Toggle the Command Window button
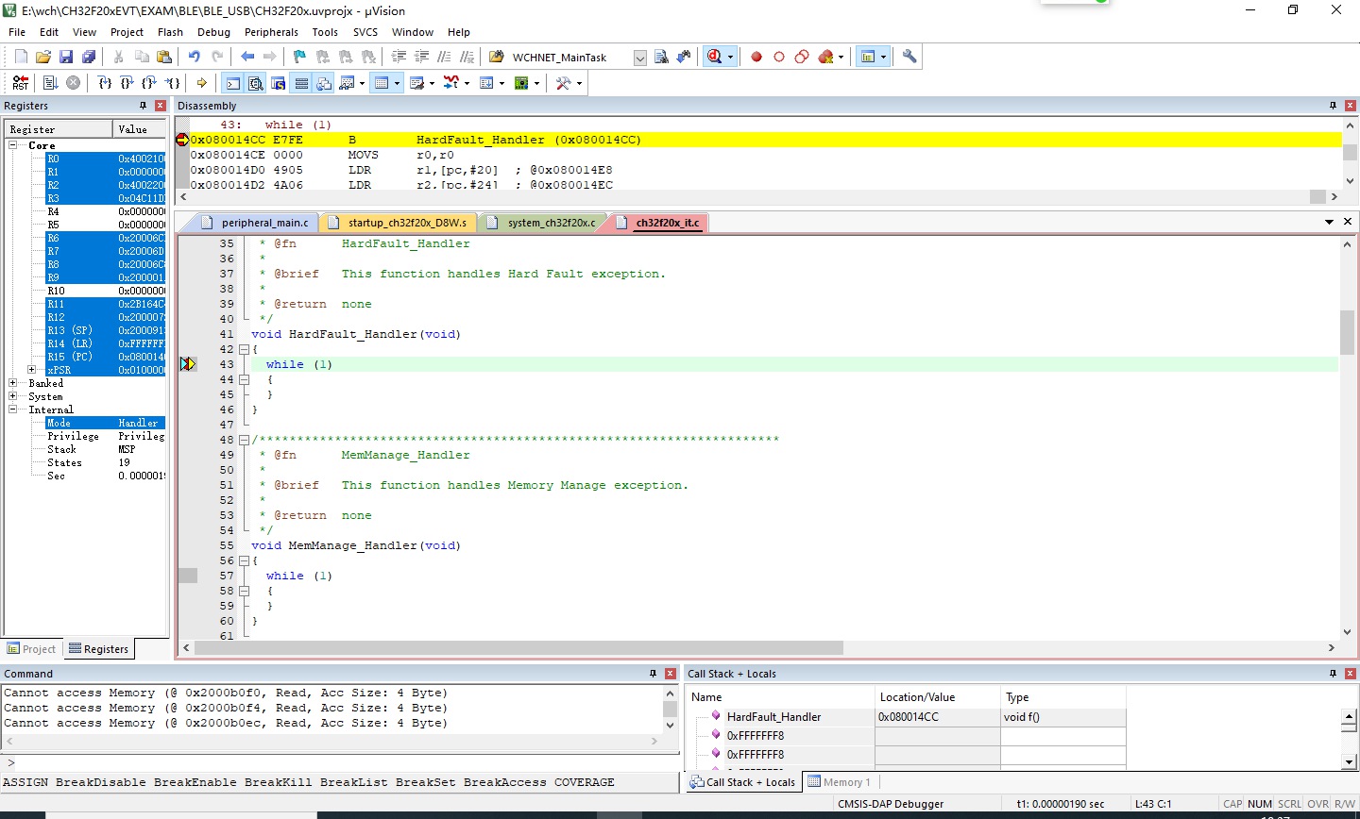 click(x=233, y=83)
